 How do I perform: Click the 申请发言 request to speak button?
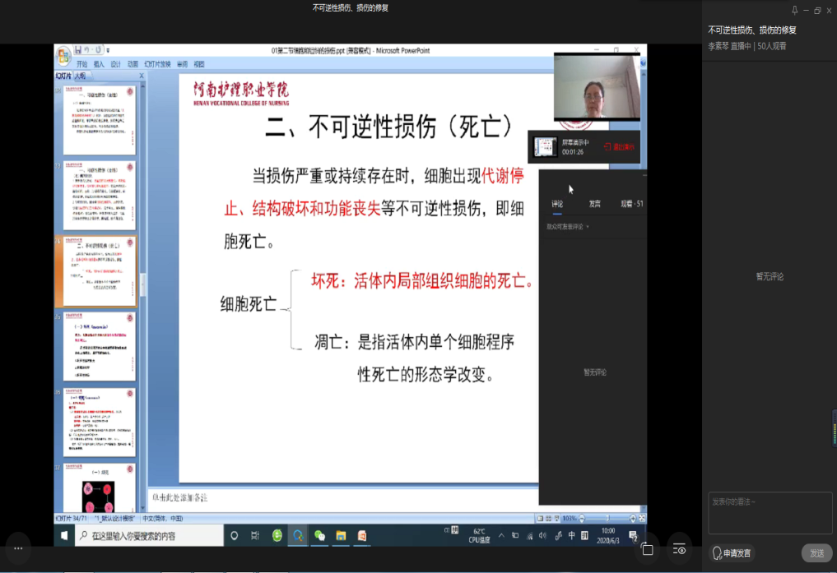click(x=732, y=553)
